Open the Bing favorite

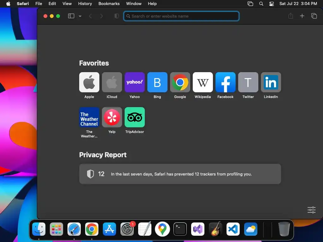click(x=157, y=82)
